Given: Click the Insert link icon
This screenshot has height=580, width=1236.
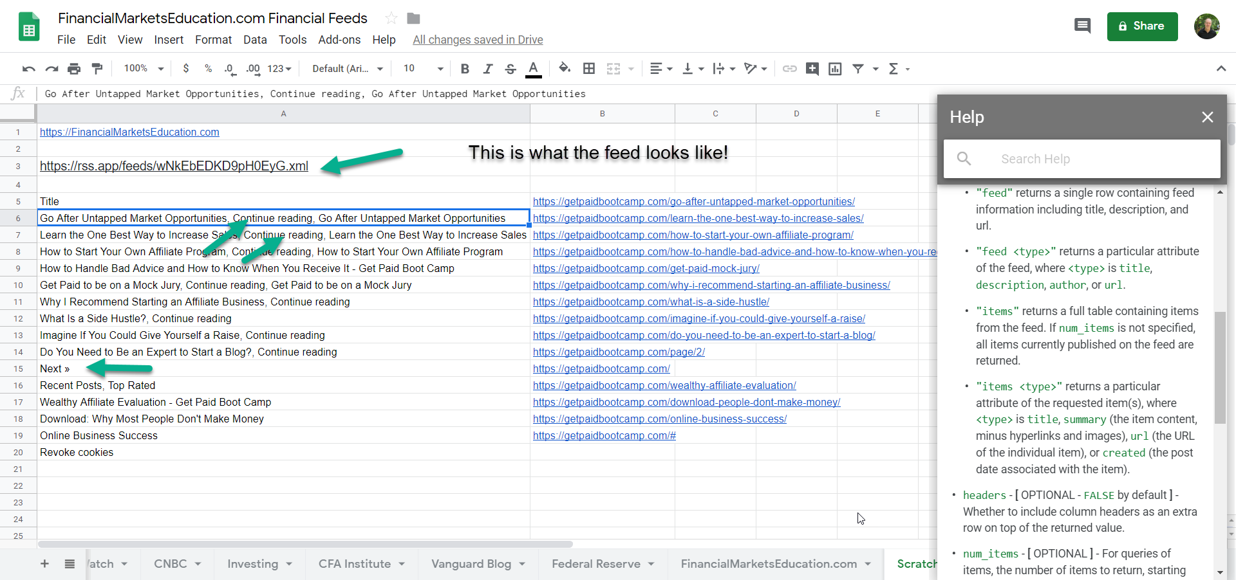Looking at the screenshot, I should (790, 69).
